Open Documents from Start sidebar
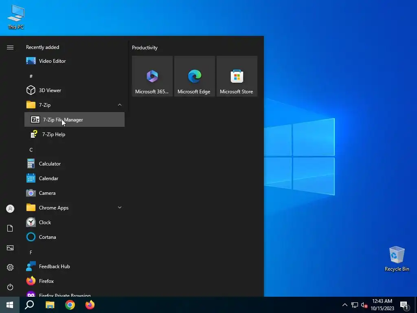 (10, 228)
